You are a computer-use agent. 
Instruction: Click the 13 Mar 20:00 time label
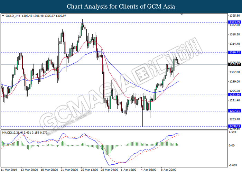tap(29, 170)
